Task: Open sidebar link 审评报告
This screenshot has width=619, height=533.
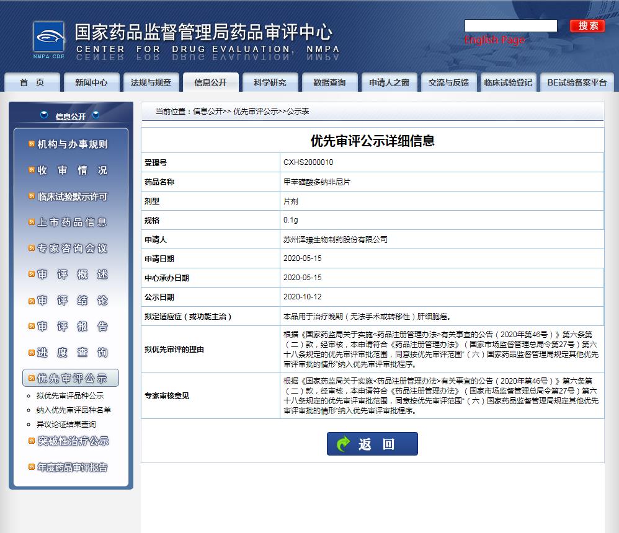Action: pyautogui.click(x=73, y=326)
